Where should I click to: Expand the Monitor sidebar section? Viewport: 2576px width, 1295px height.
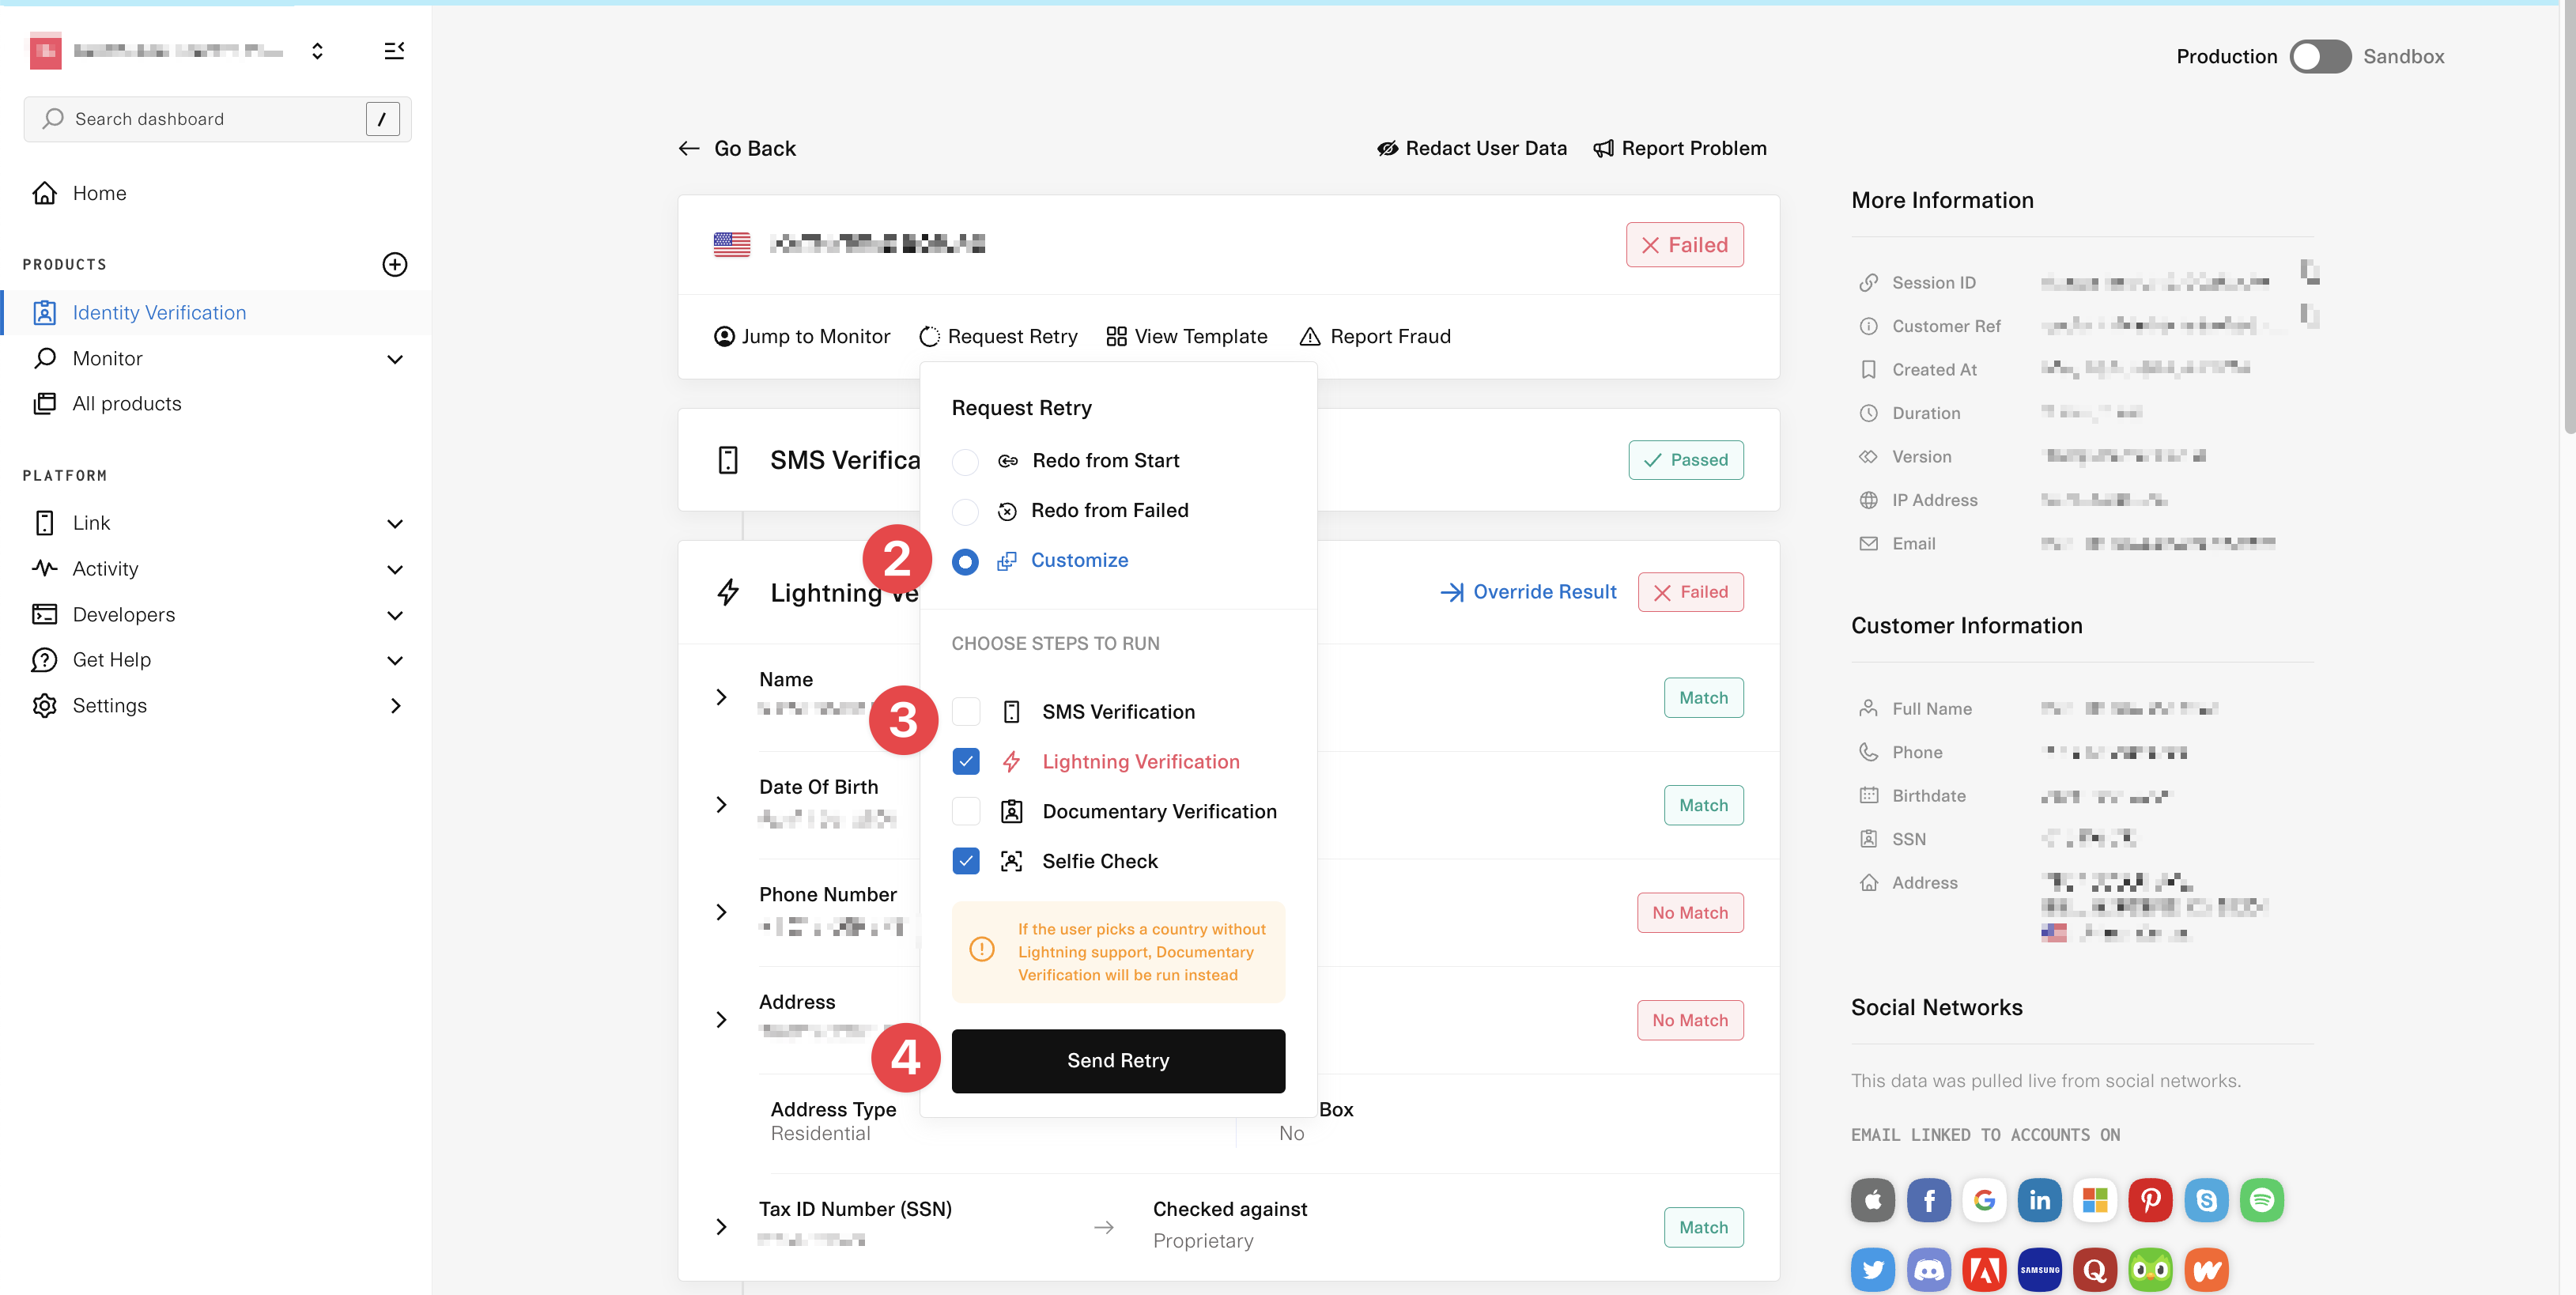pyautogui.click(x=394, y=359)
